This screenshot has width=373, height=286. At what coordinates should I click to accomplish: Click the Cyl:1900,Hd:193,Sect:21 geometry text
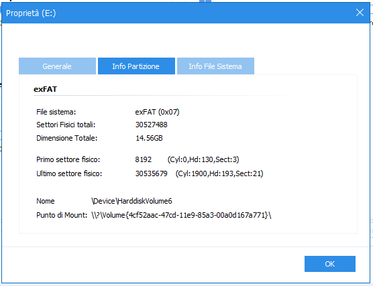[219, 173]
